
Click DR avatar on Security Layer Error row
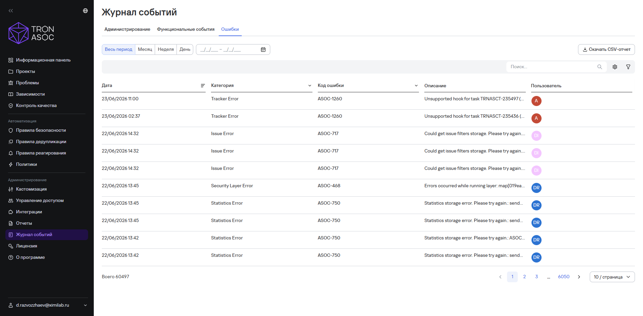pos(536,188)
